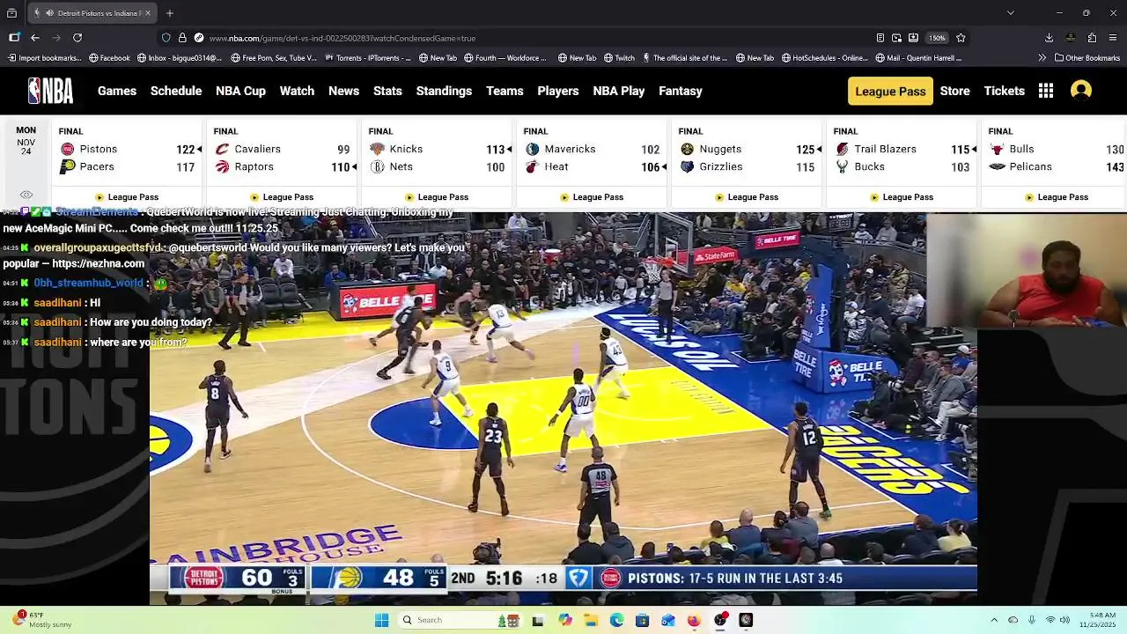Open the user account profile icon
This screenshot has width=1127, height=634.
point(1081,91)
